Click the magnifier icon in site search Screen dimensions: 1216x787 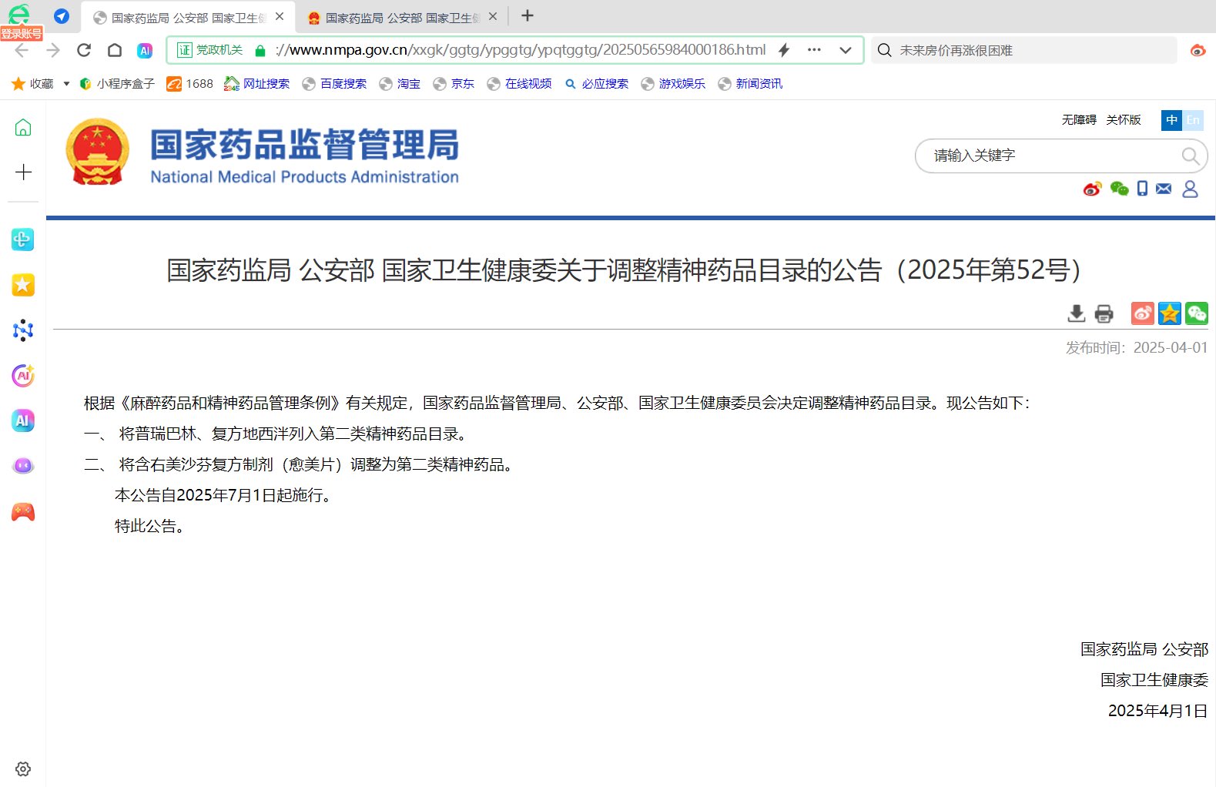(1190, 156)
